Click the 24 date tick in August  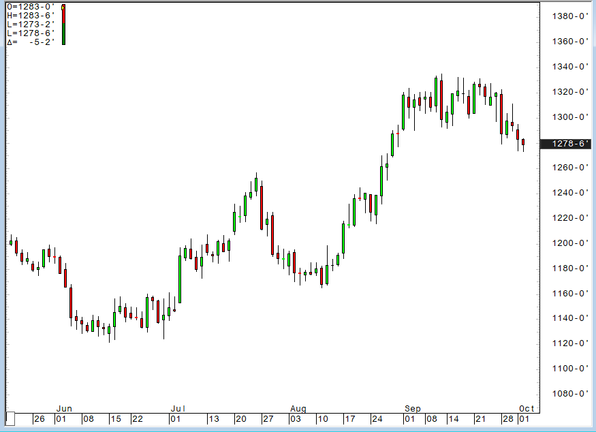[x=377, y=418]
